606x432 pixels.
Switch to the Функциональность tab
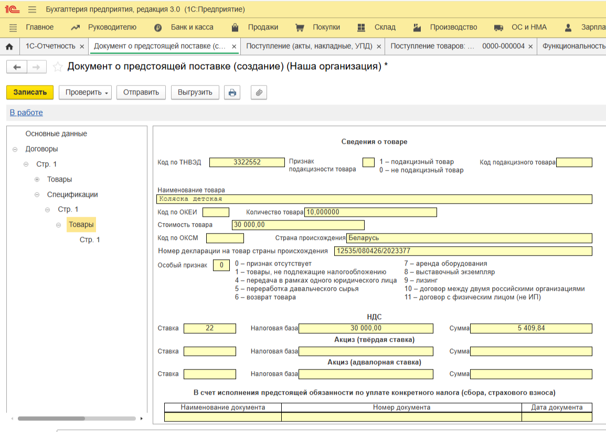(x=574, y=46)
